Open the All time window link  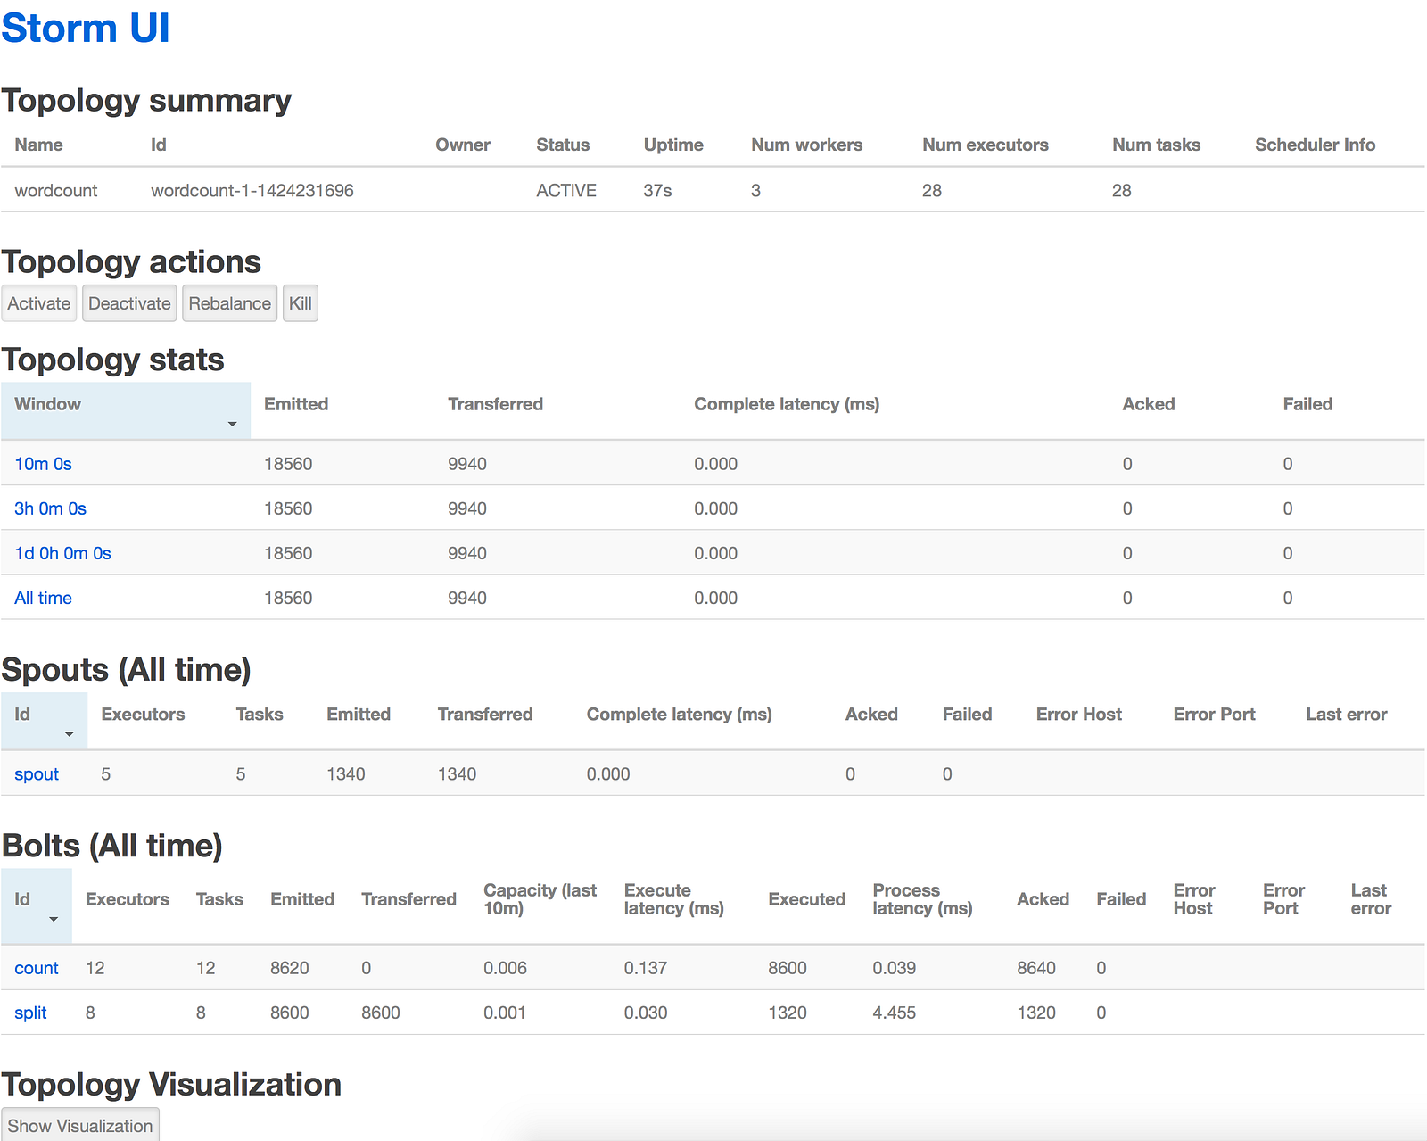[x=43, y=598]
